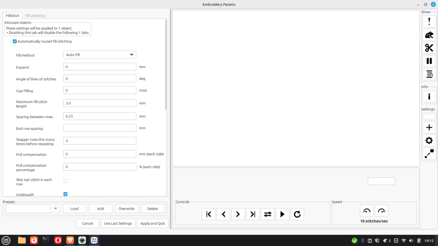
Task: Increase simulation speed with the speed-up gauge icon
Action: (382, 211)
